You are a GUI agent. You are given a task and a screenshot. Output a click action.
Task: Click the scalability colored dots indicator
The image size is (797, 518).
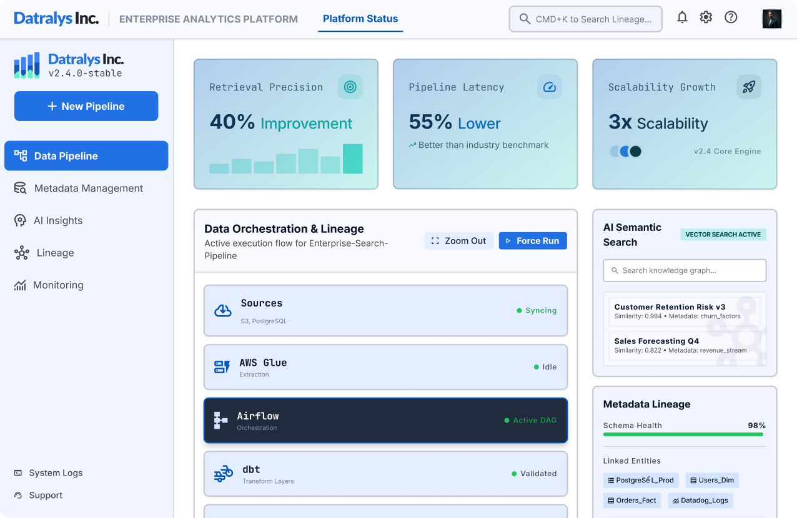coord(625,151)
